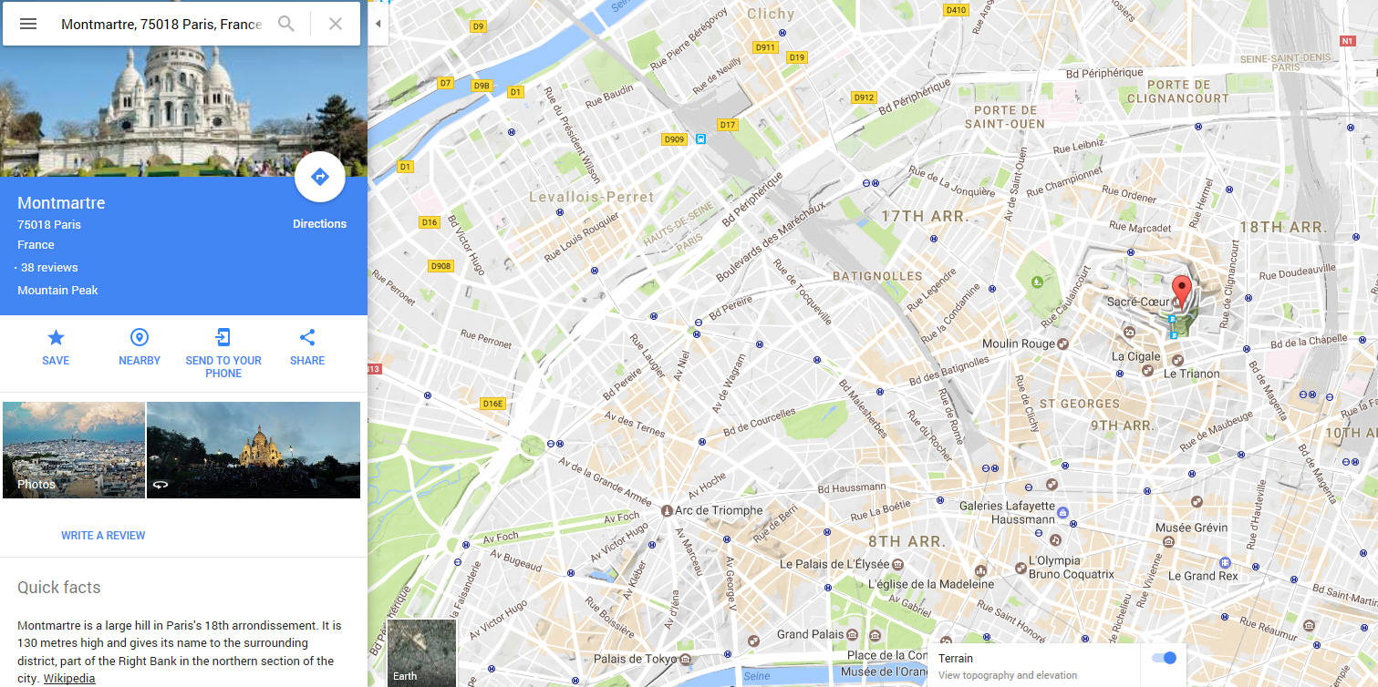Click the 8TH ARR. district label
Screen dimensions: 1378x687
click(x=907, y=541)
